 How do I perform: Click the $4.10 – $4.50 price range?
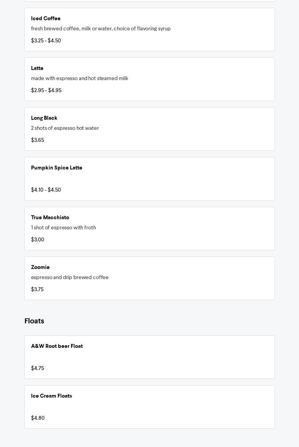46,190
